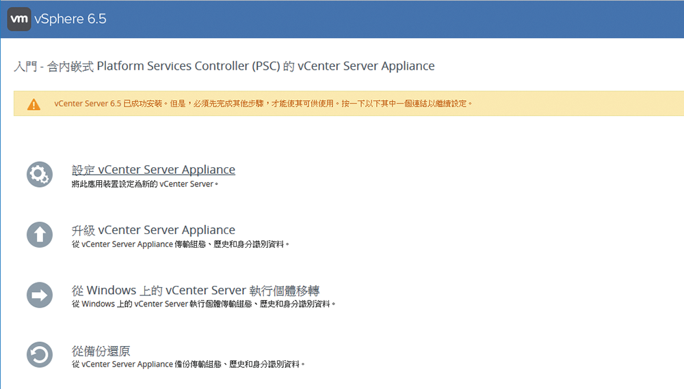This screenshot has width=684, height=389.
Task: Click the upward arrow upgrade icon
Action: click(40, 235)
